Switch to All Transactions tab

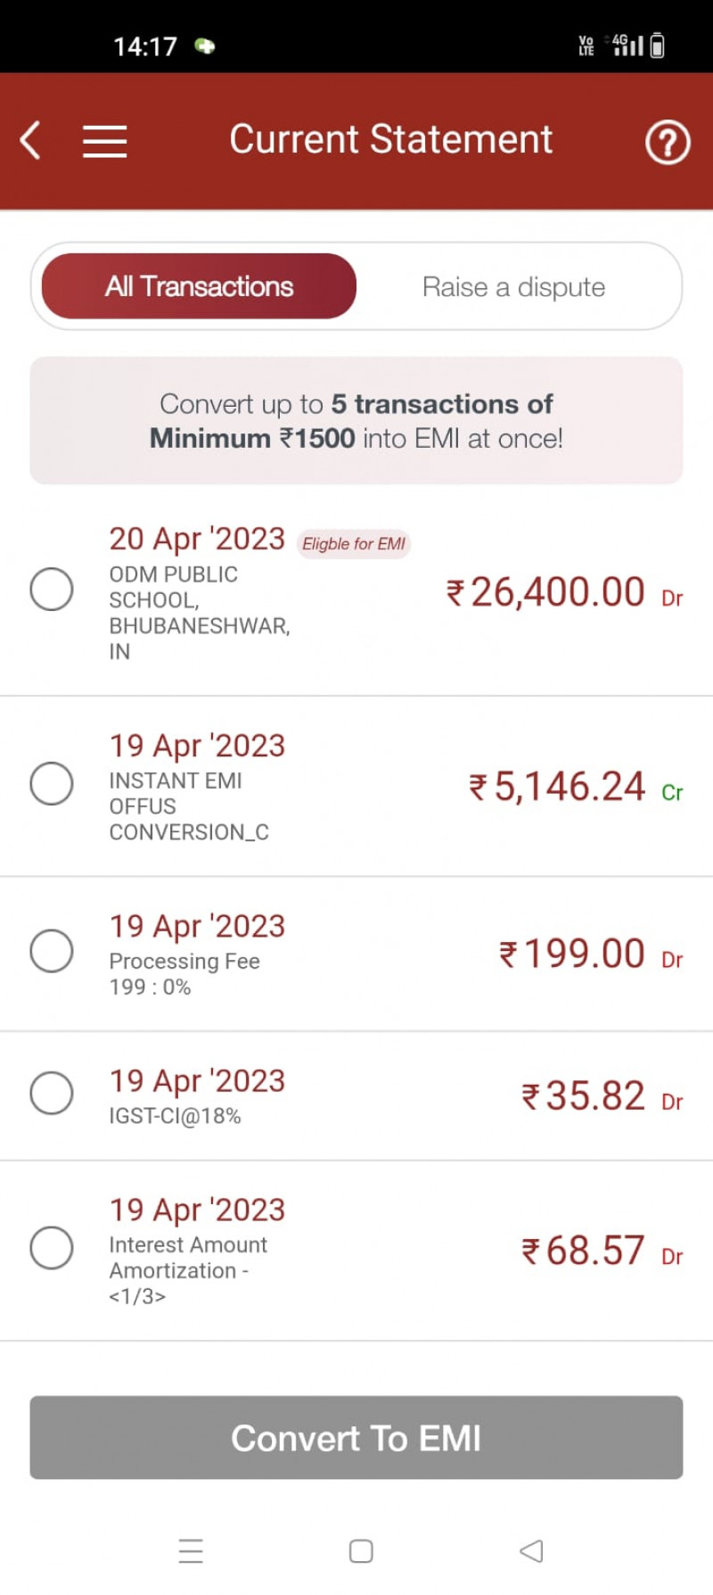pyautogui.click(x=199, y=286)
